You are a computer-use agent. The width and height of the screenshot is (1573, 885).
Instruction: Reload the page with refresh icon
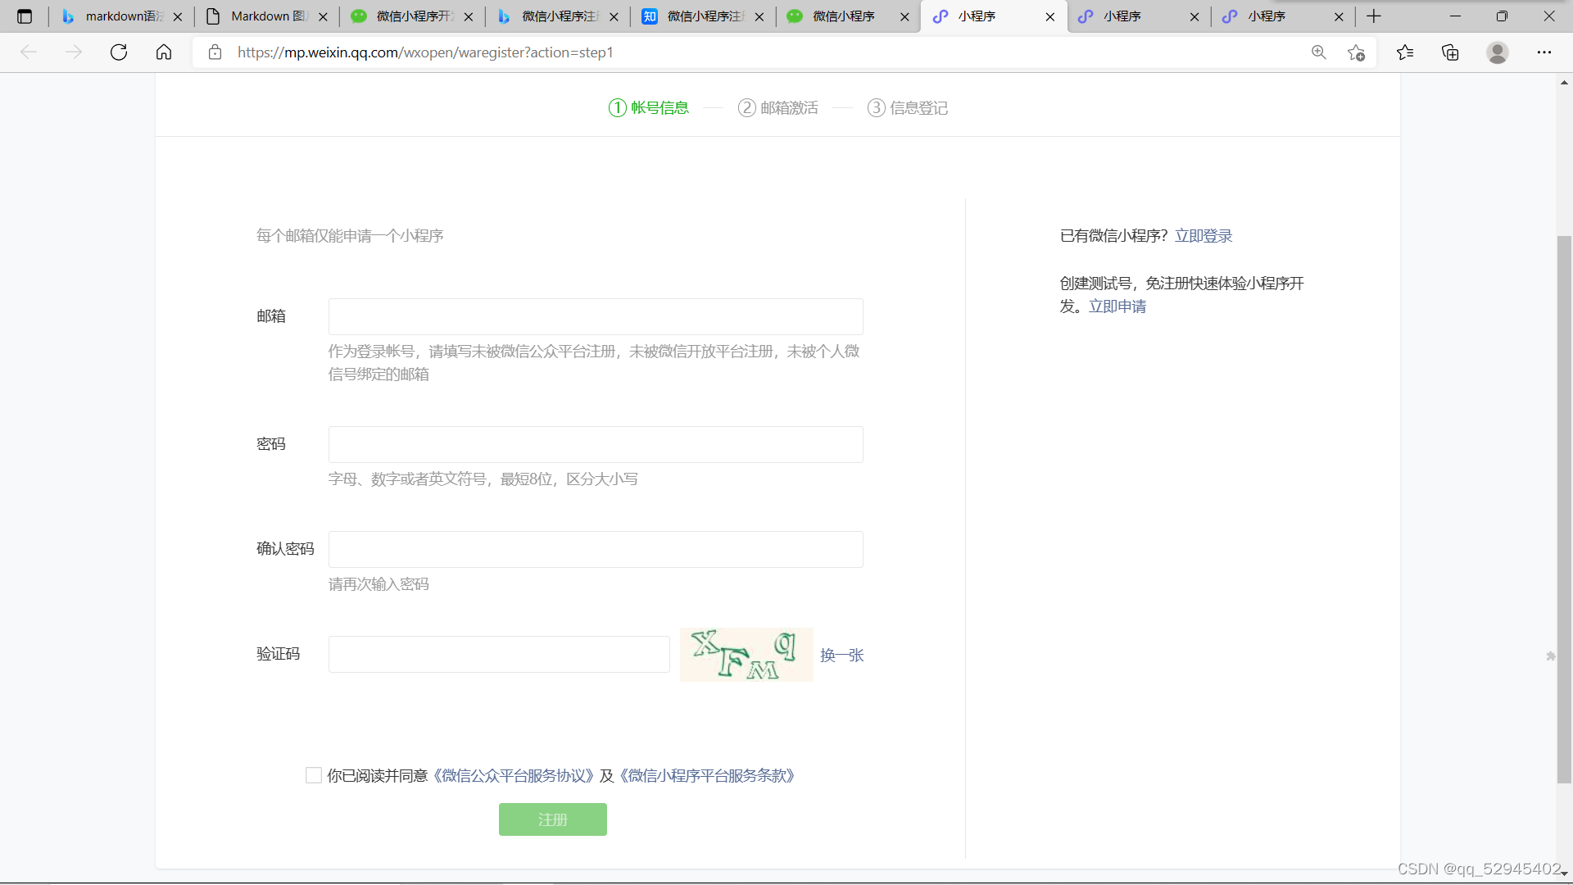[119, 52]
